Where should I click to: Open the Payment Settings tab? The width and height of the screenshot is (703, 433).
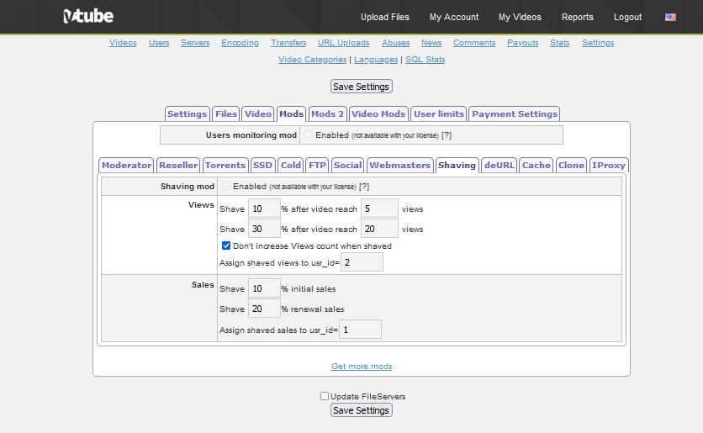[515, 114]
